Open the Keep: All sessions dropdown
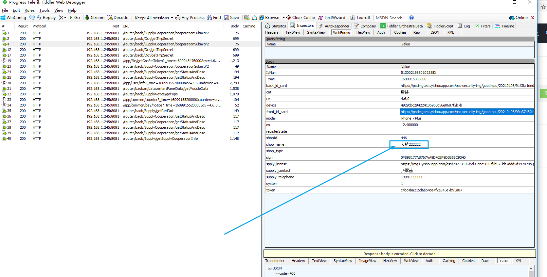 click(154, 18)
